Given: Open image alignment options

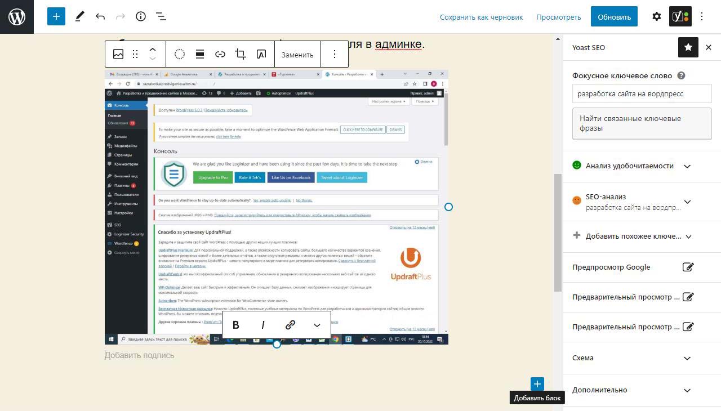Looking at the screenshot, I should [200, 54].
